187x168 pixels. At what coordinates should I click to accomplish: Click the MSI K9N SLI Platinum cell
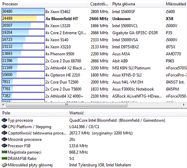(131, 68)
